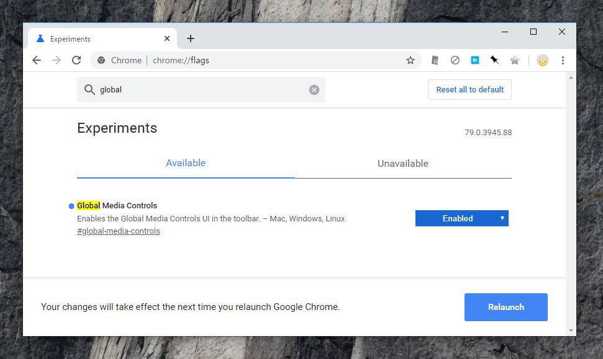Image resolution: width=603 pixels, height=359 pixels.
Task: Click Reset all to default
Action: click(469, 89)
